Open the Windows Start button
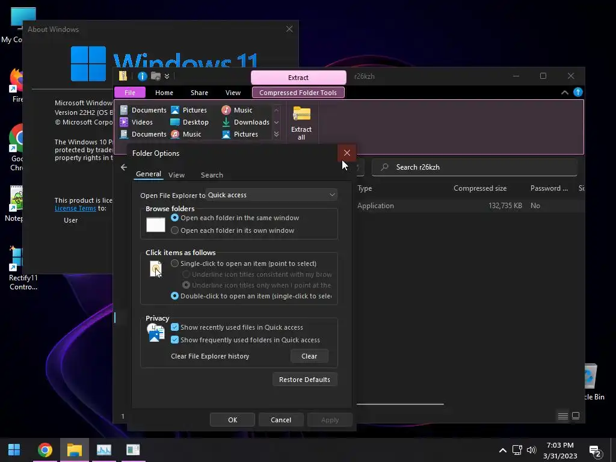The height and width of the screenshot is (462, 616). click(14, 450)
